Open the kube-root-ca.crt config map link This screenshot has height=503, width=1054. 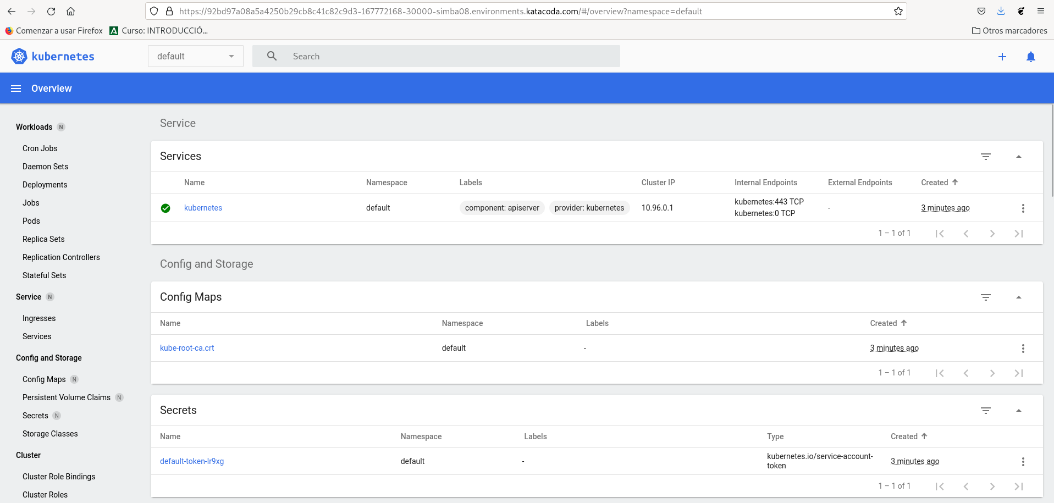pyautogui.click(x=187, y=348)
